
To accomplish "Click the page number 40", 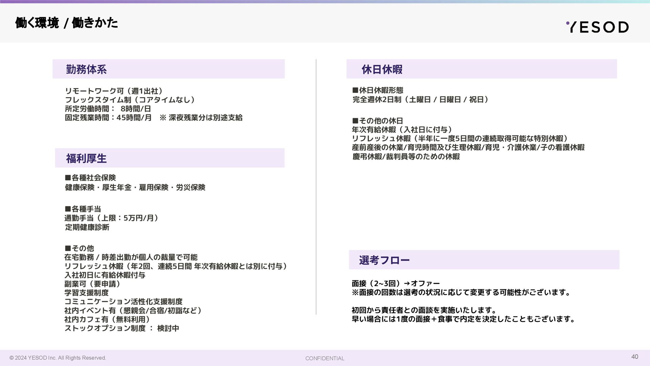I will click(635, 357).
